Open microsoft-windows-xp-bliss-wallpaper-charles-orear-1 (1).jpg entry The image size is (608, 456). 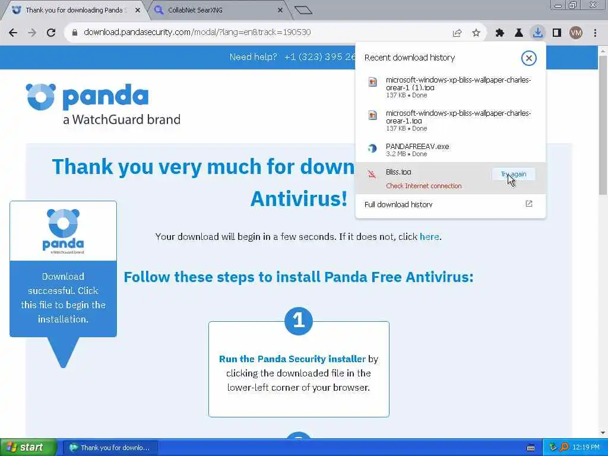tap(450, 87)
